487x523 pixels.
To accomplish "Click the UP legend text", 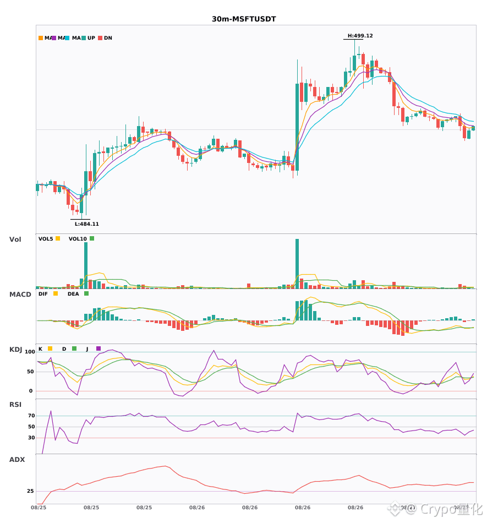I will point(91,38).
